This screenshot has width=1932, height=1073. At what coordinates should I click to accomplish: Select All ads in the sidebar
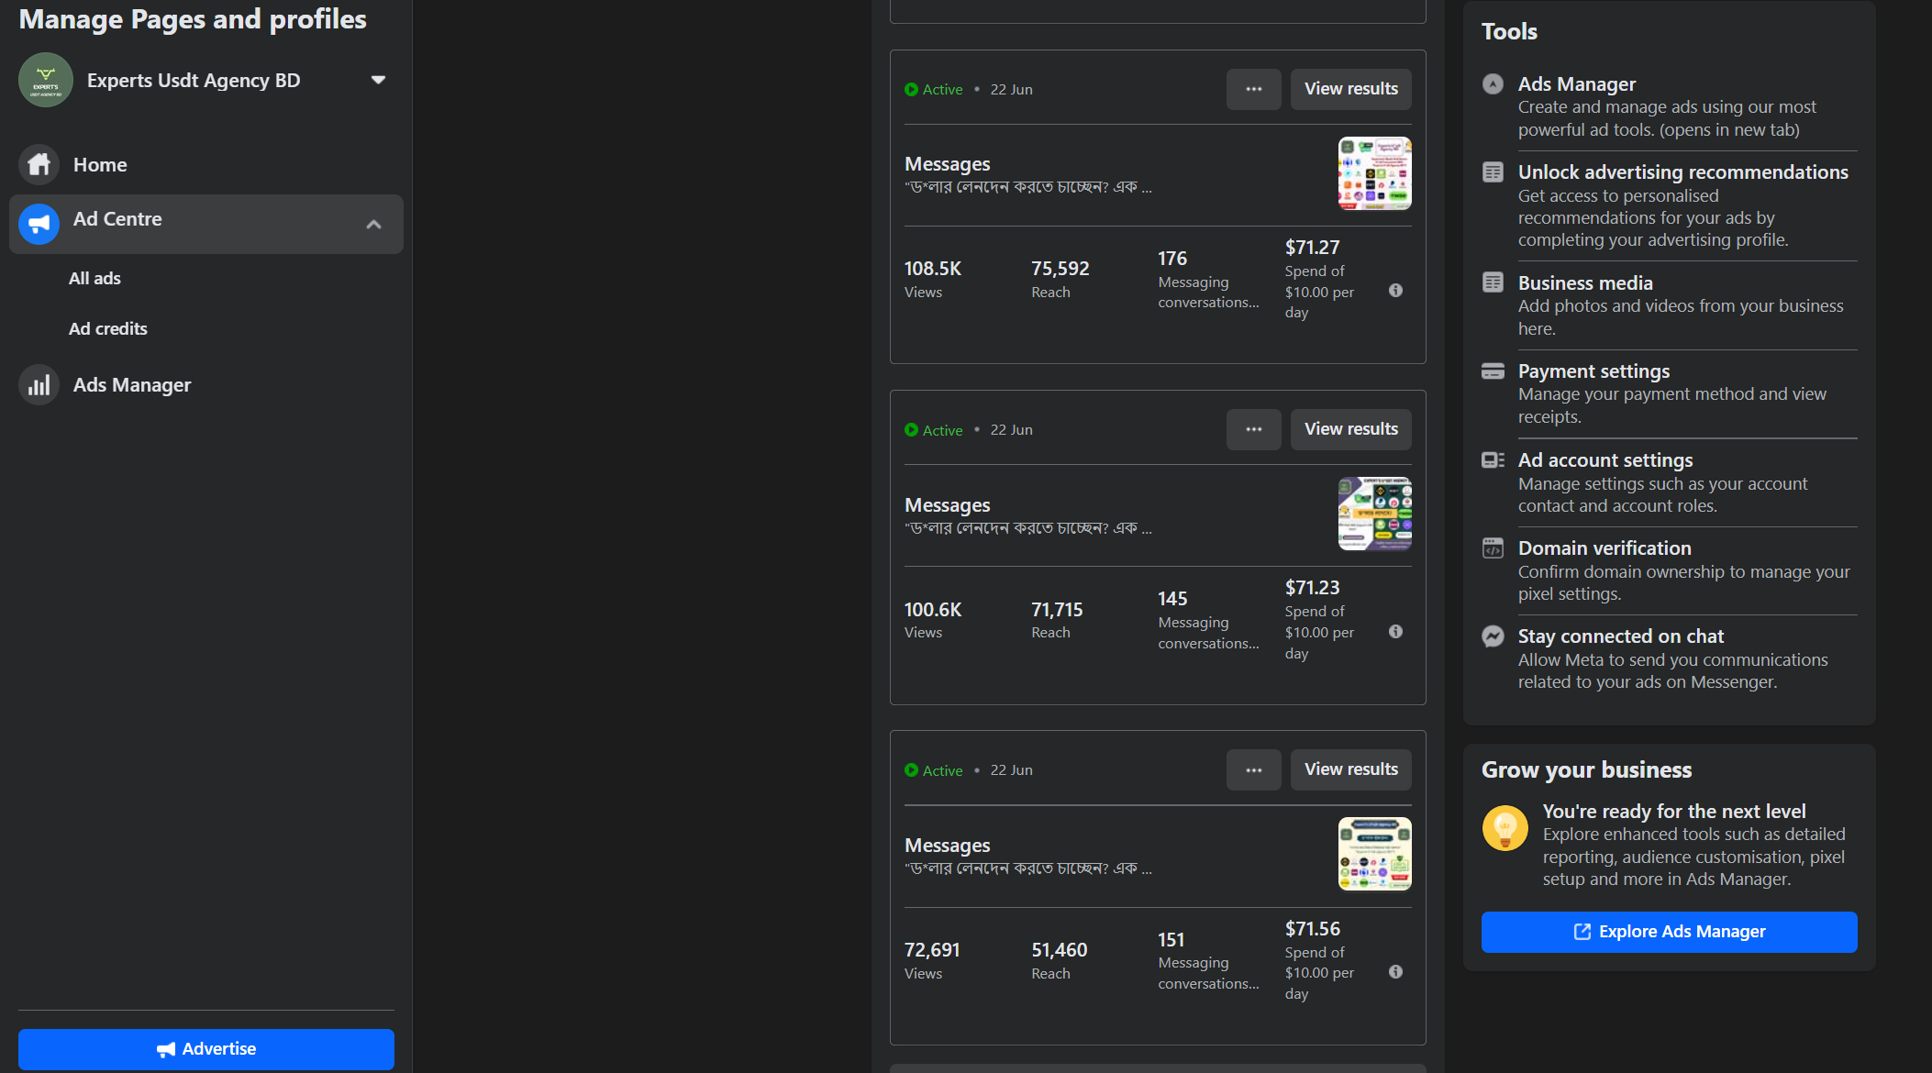(x=94, y=279)
